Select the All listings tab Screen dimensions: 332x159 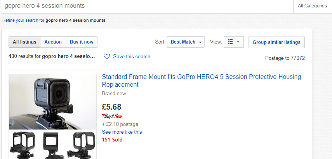point(24,42)
